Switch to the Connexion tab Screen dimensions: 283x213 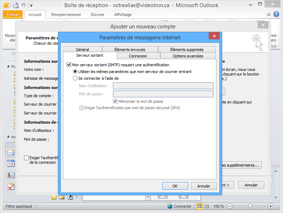pyautogui.click(x=138, y=56)
